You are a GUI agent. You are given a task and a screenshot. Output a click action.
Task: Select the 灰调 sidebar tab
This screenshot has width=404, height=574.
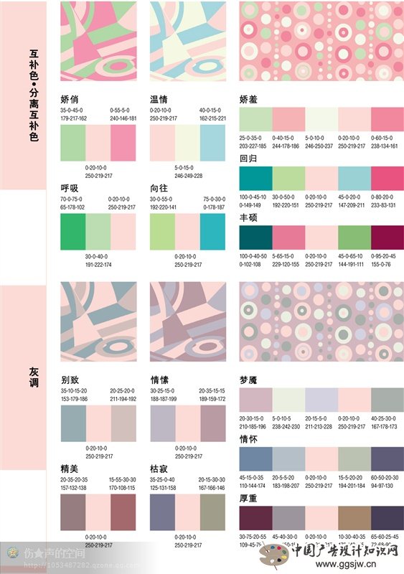point(23,378)
